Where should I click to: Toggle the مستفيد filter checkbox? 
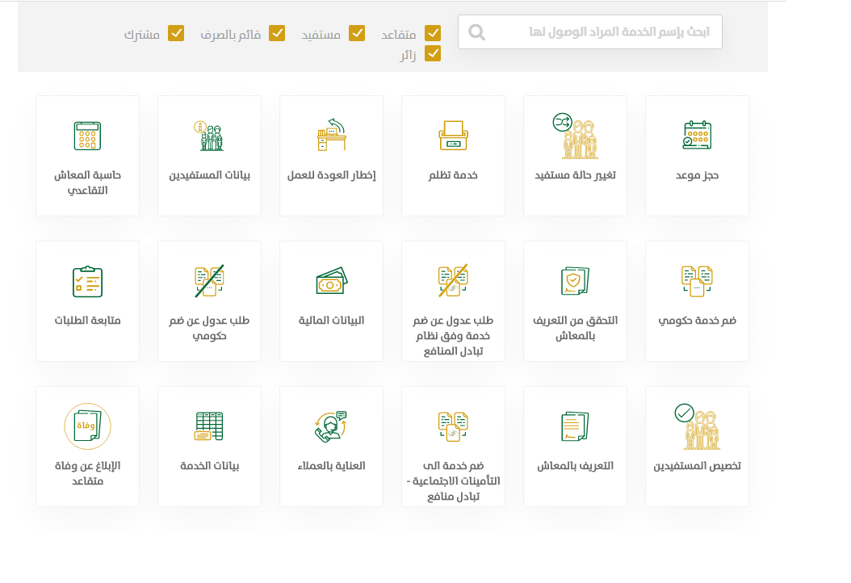tap(357, 33)
